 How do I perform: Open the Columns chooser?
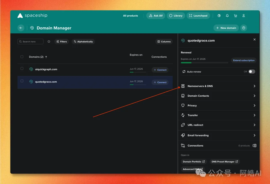tap(164, 41)
